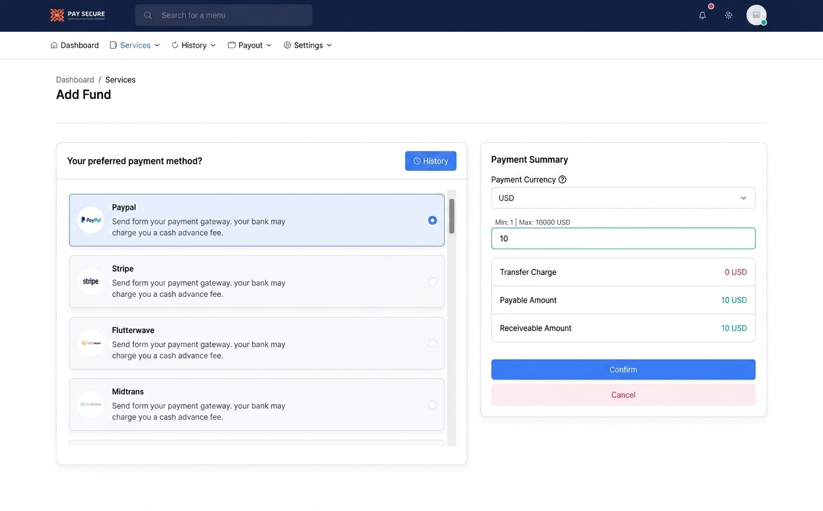Click the Payment Currency help icon
The width and height of the screenshot is (823, 511).
pos(563,179)
